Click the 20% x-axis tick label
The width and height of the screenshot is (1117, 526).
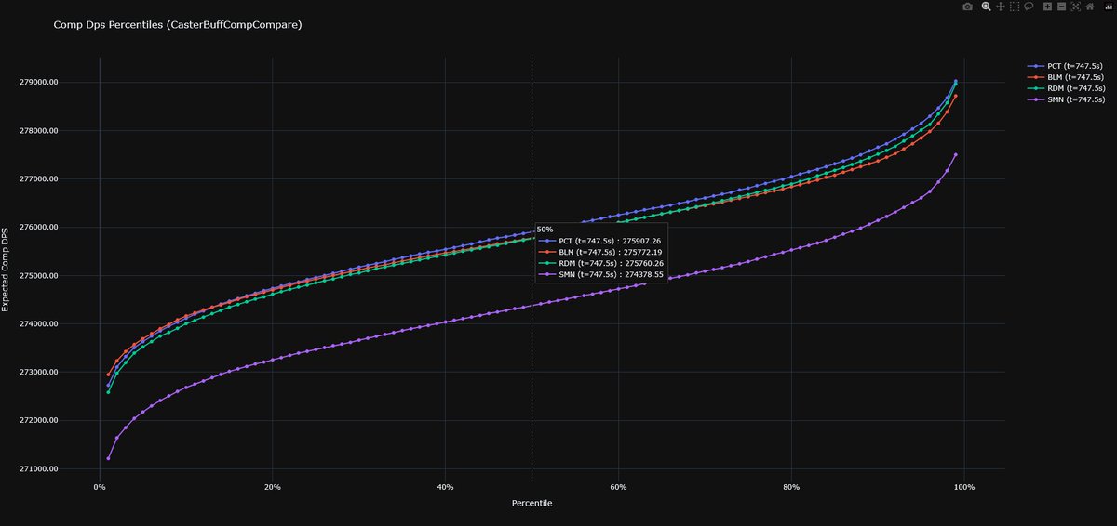[273, 486]
